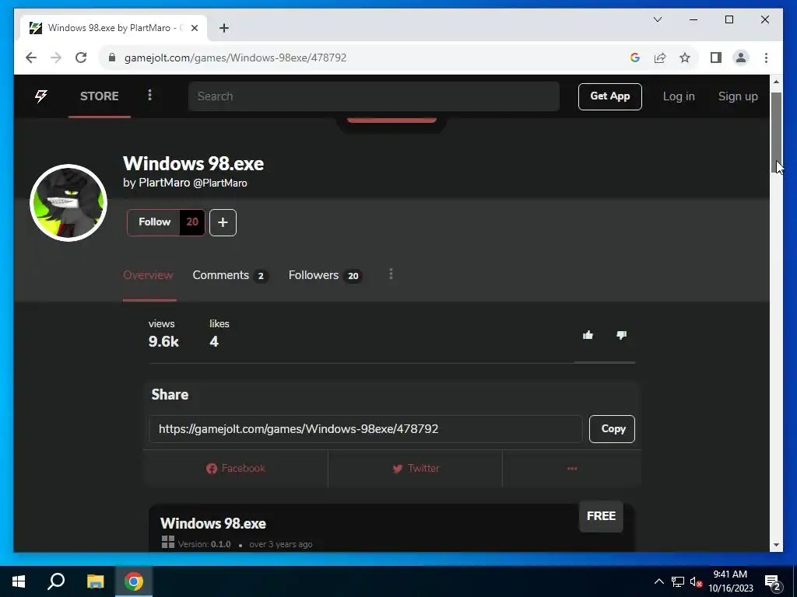Screen dimensions: 797x597
Task: Follow the Windows 98.exe game
Action: [x=154, y=222]
